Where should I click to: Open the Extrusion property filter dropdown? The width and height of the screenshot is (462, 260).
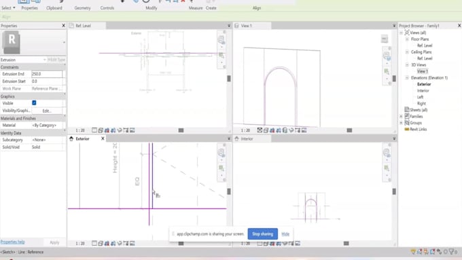tap(44, 60)
